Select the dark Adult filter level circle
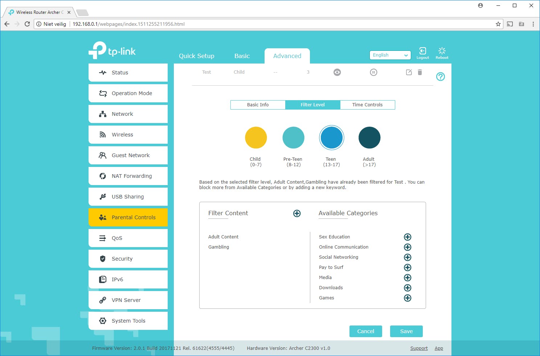540x356 pixels. point(369,138)
